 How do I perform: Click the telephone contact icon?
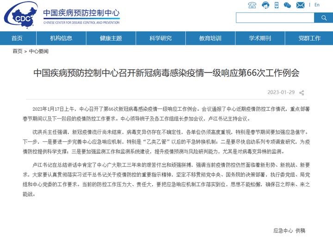tap(252, 5)
